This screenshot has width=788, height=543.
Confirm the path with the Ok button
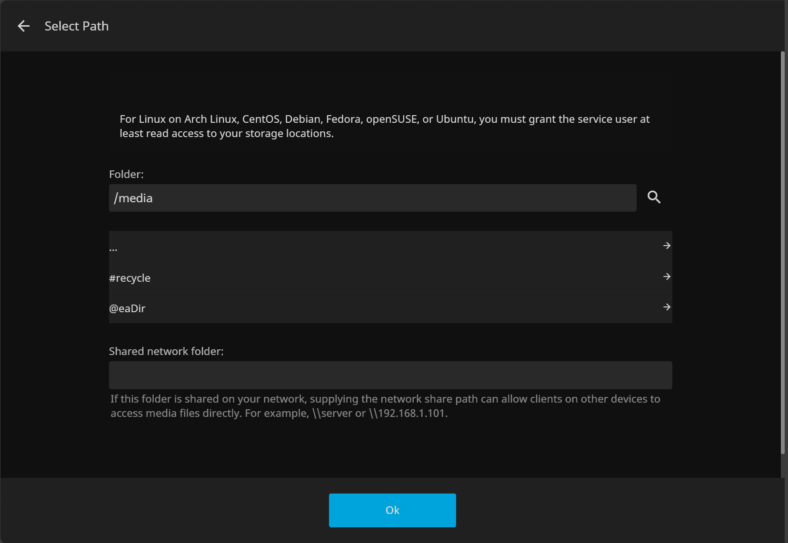pyautogui.click(x=392, y=510)
